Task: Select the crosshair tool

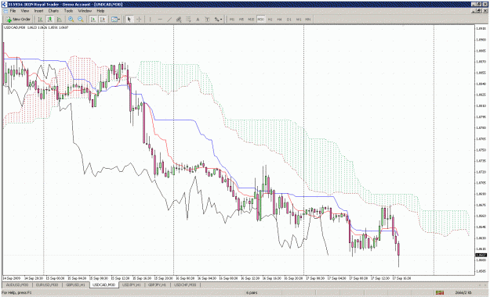Action: click(x=139, y=20)
